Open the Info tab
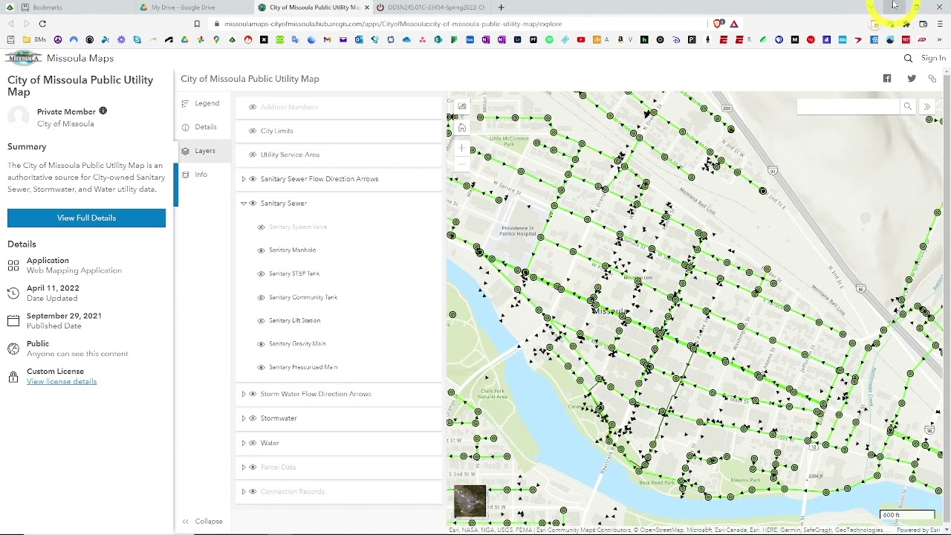The height and width of the screenshot is (535, 951). 201,175
